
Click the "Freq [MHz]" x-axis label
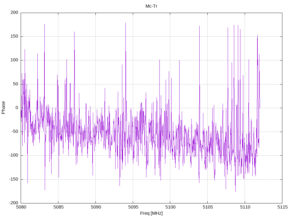[151, 213]
